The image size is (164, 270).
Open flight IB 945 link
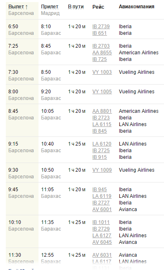point(99,190)
